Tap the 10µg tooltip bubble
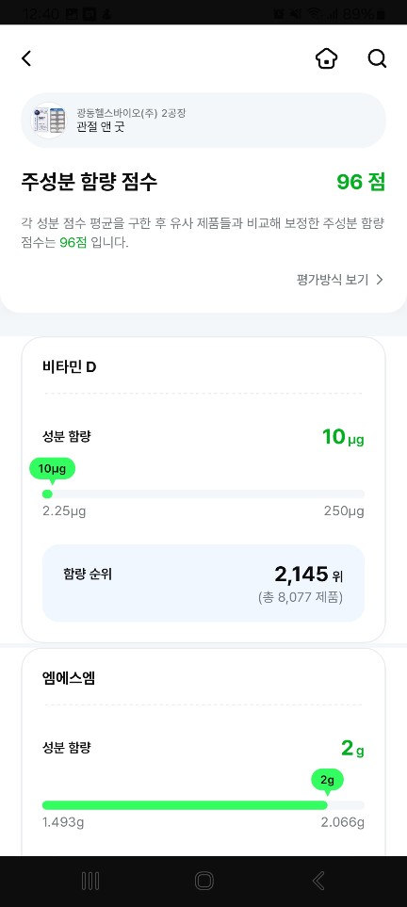Screen dimensions: 407x907 (52, 470)
